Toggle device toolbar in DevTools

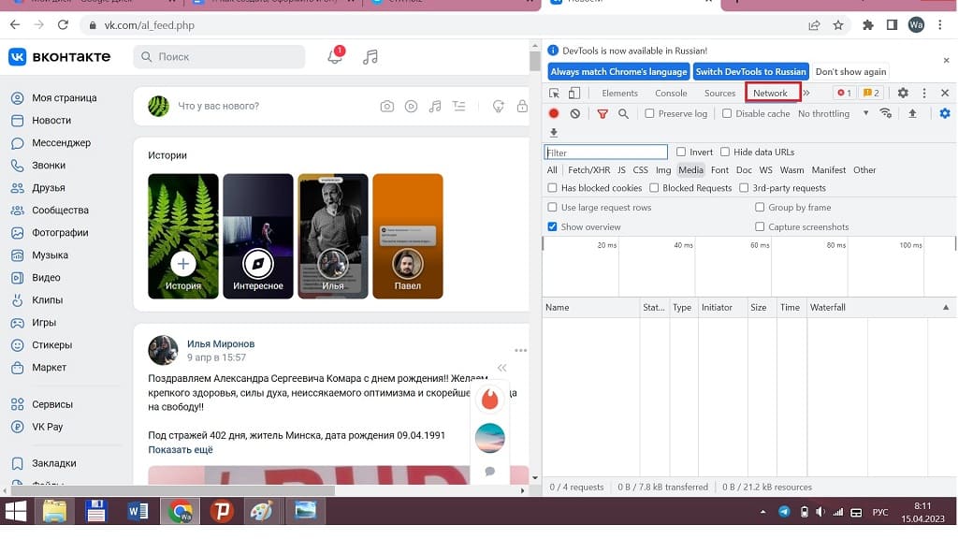click(574, 93)
